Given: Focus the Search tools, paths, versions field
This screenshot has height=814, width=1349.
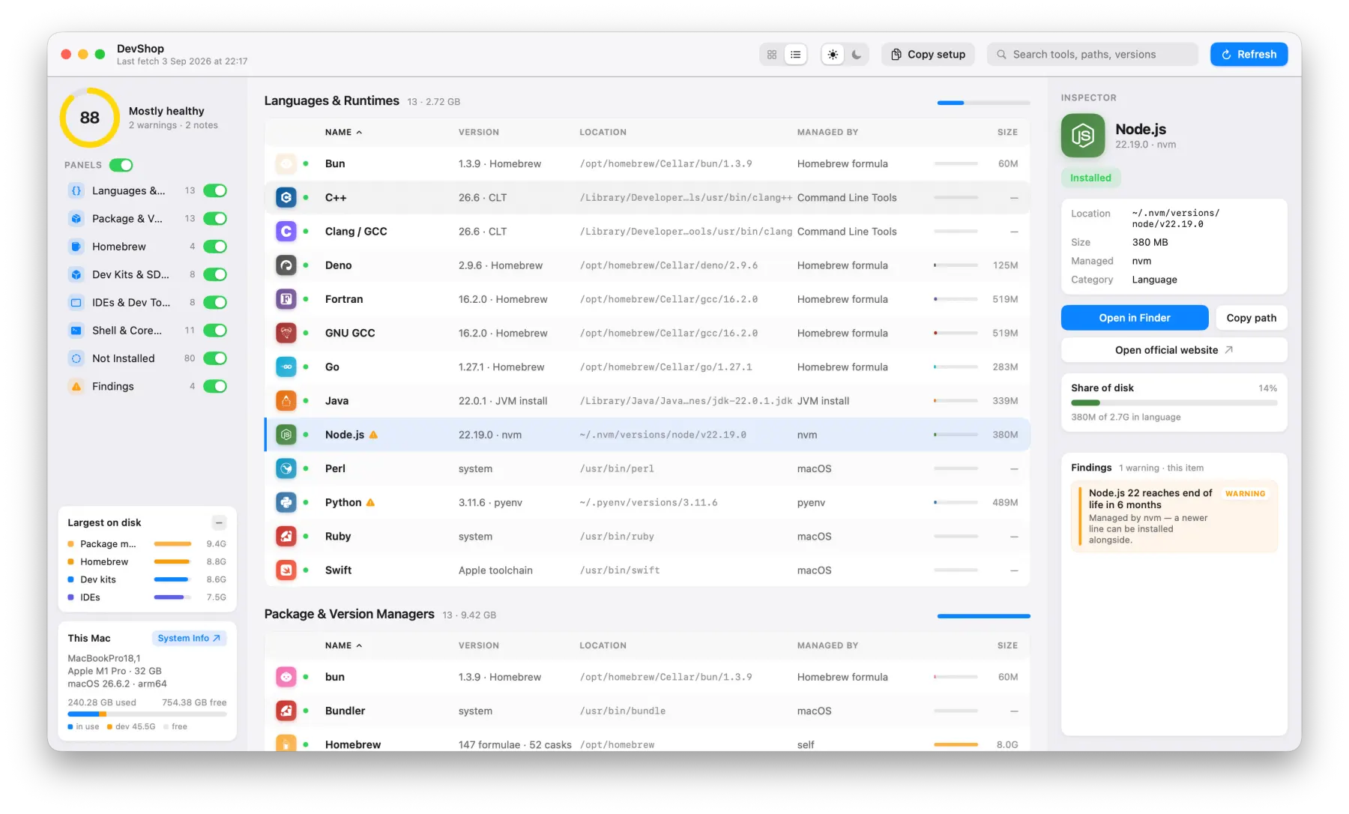Looking at the screenshot, I should (x=1092, y=55).
